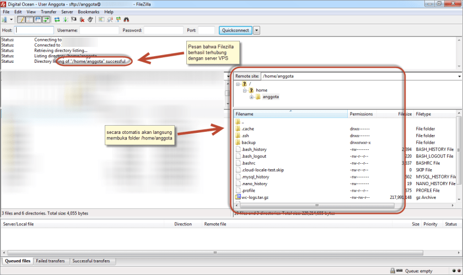Open the Transfer menu
Viewport: 463px width, 275px height.
49,12
